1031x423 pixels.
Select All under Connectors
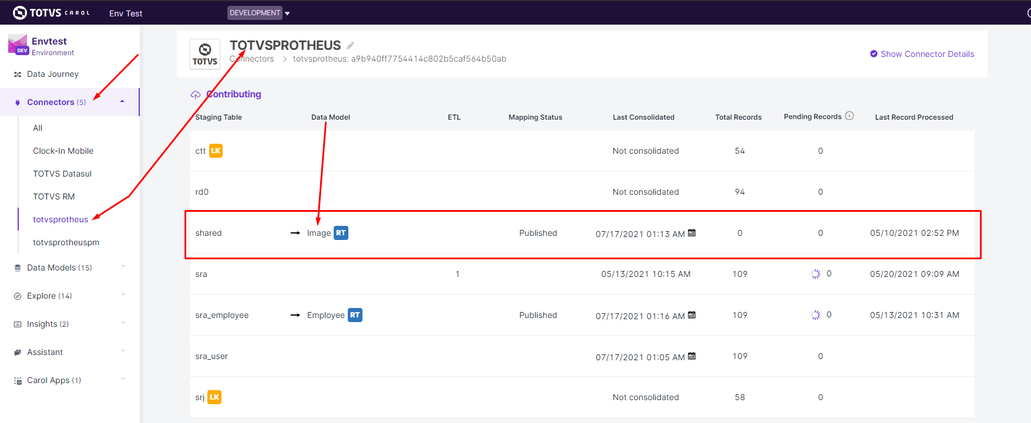coord(38,128)
